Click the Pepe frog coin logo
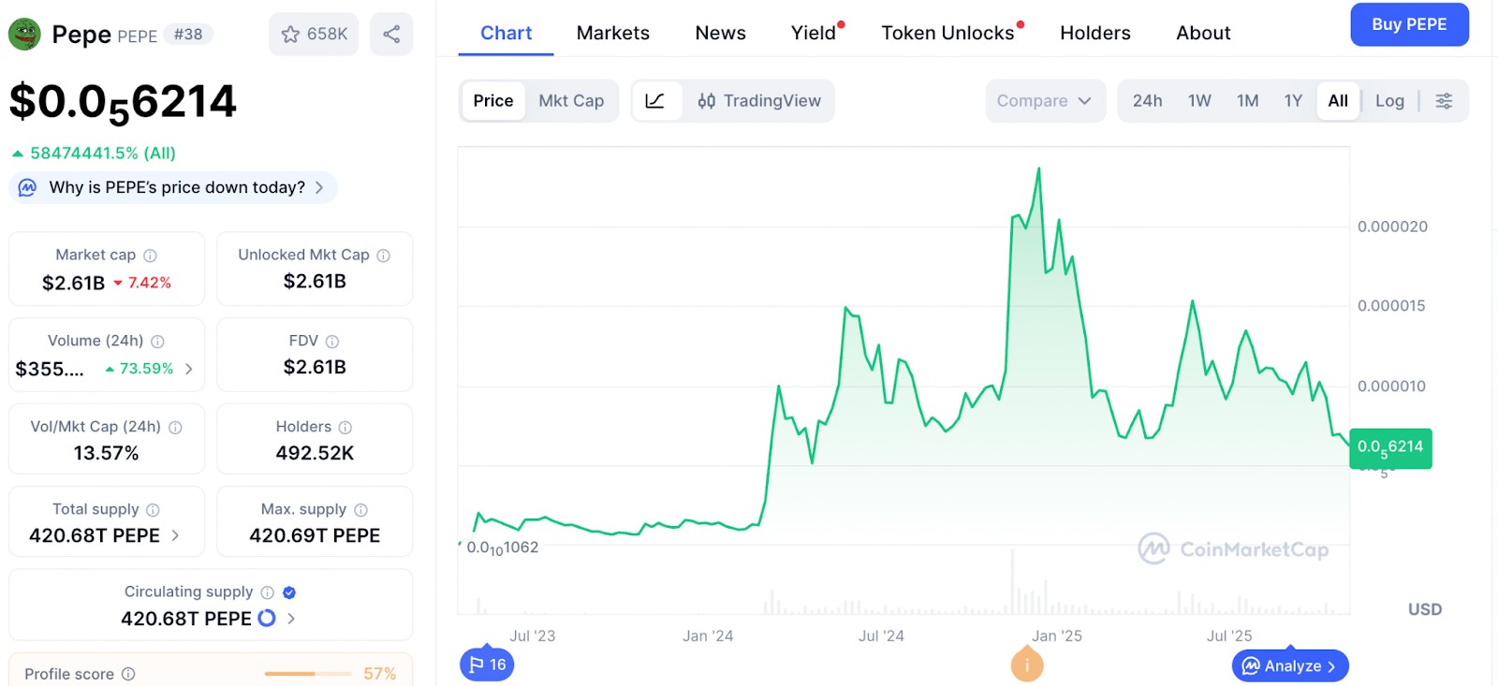Image resolution: width=1498 pixels, height=686 pixels. tap(24, 34)
